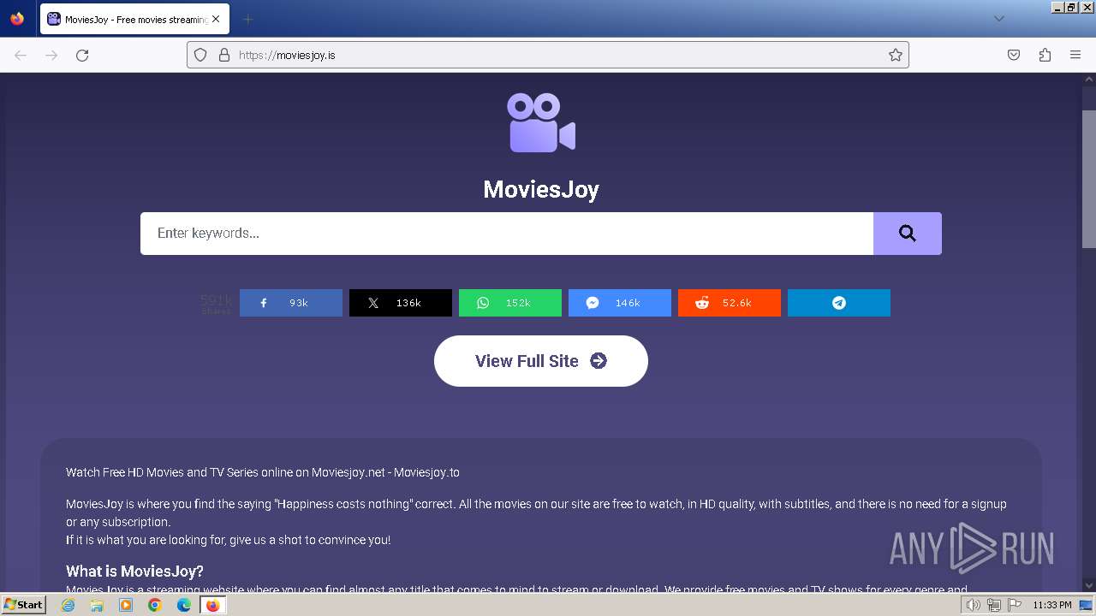The image size is (1096, 616).
Task: Expand the list all tabs chevron
Action: click(998, 19)
